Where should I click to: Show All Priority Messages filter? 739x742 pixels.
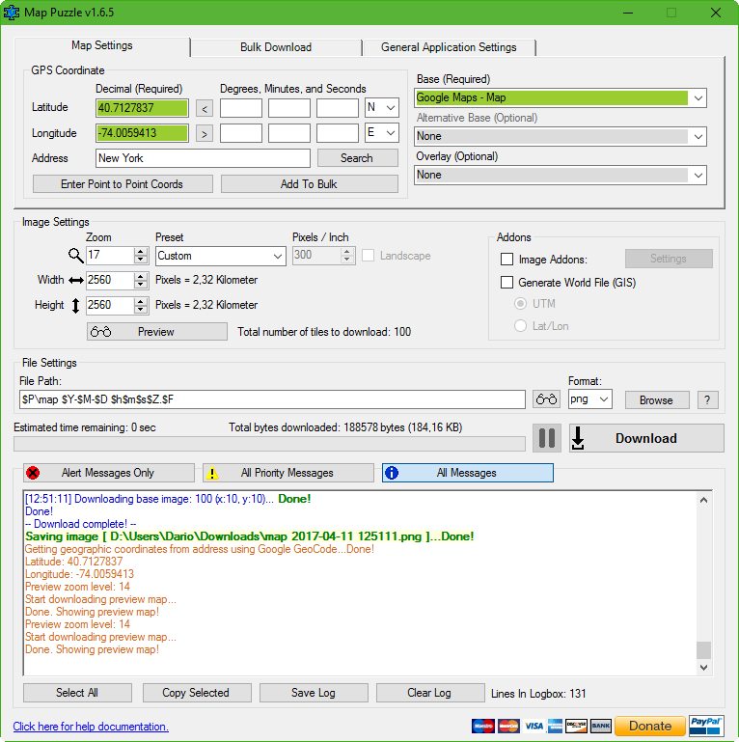click(x=287, y=473)
